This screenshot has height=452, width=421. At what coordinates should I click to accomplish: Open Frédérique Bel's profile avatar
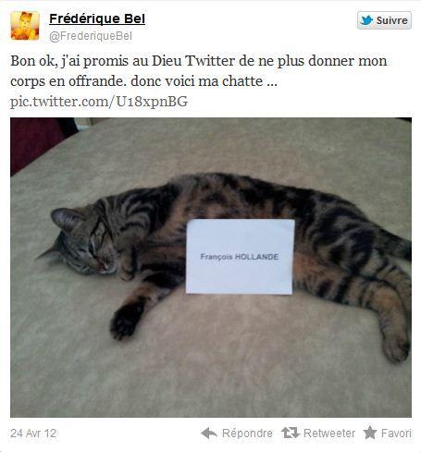25,26
